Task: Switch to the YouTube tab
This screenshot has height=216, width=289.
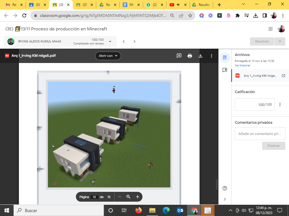Action: pos(178,5)
